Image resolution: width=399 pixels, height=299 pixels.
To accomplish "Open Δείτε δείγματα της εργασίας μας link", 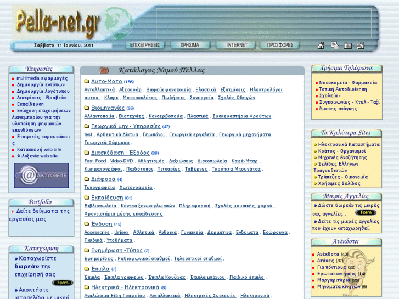I will (x=40, y=215).
